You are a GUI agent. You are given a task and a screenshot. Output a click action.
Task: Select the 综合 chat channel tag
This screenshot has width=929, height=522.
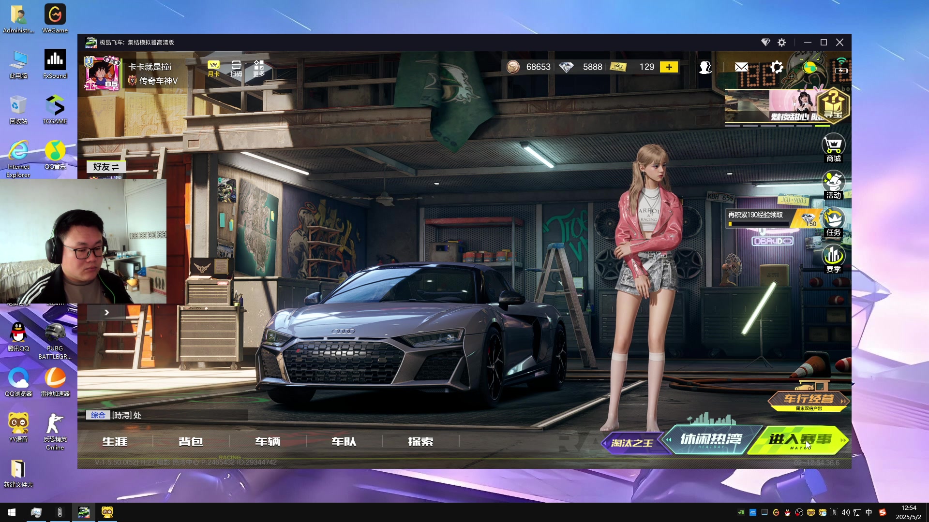98,415
